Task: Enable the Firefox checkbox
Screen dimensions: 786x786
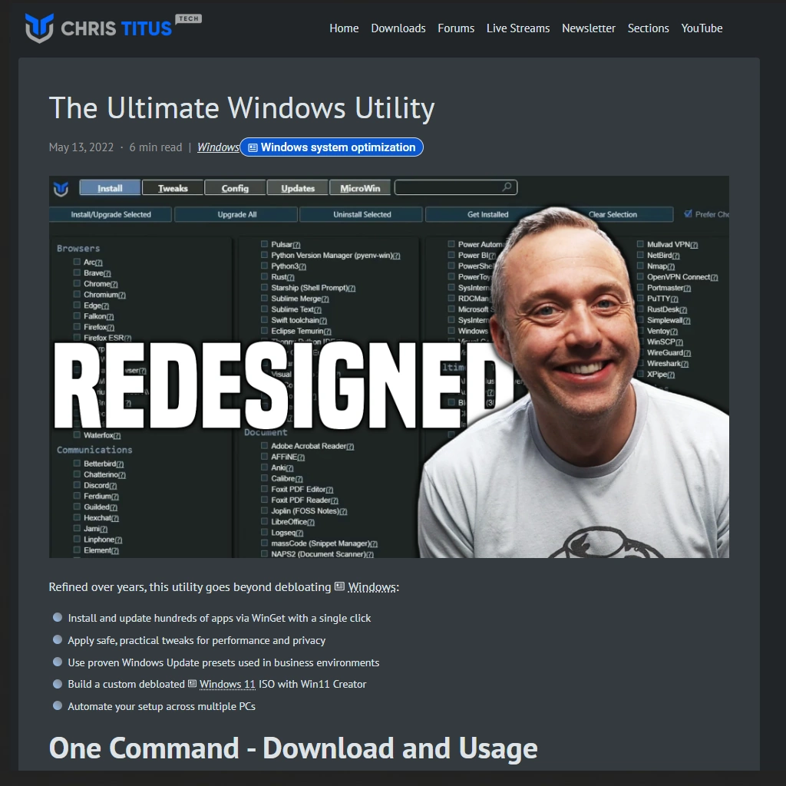Action: pyautogui.click(x=77, y=327)
